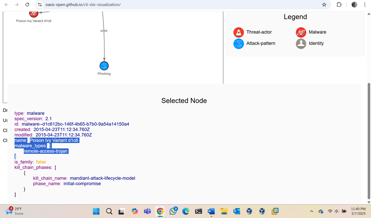
Task: Click the Attack-pattern legend icon
Action: [x=239, y=44]
